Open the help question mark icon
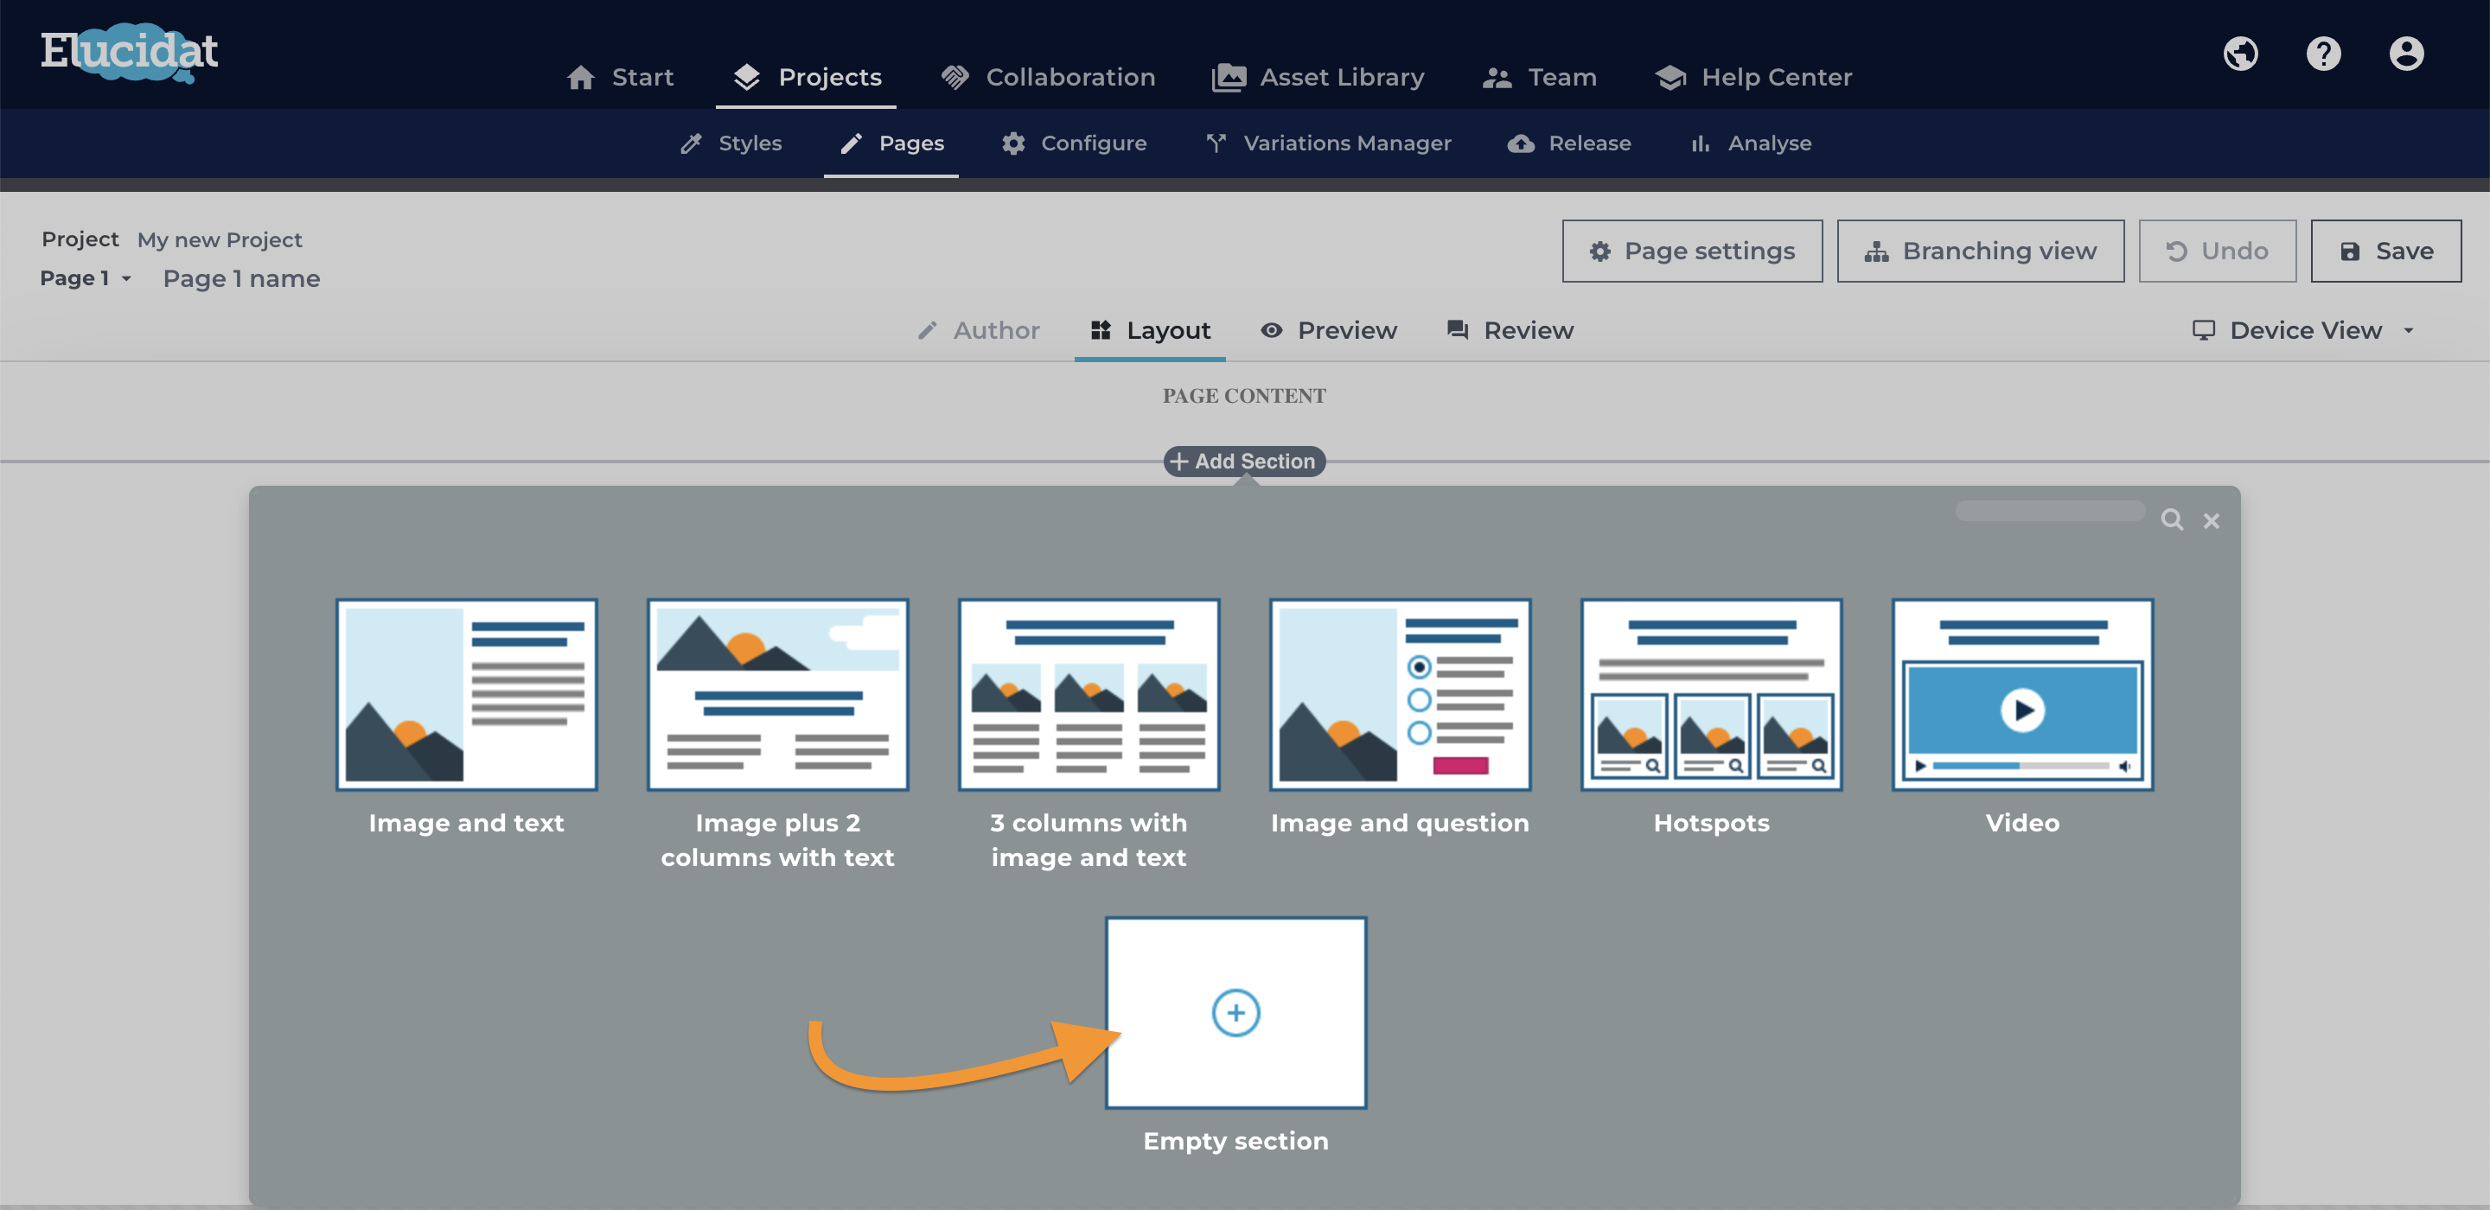2490x1210 pixels. (2324, 54)
